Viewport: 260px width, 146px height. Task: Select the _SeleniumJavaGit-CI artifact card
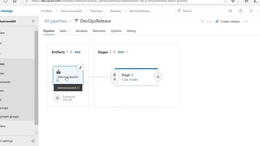[68, 76]
